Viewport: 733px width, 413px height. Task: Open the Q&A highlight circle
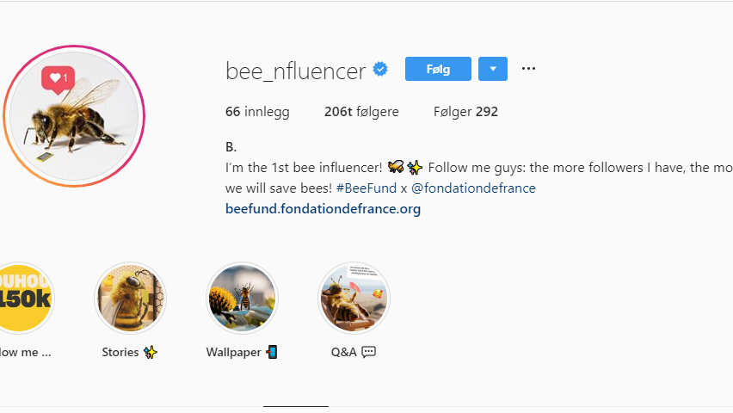point(354,298)
